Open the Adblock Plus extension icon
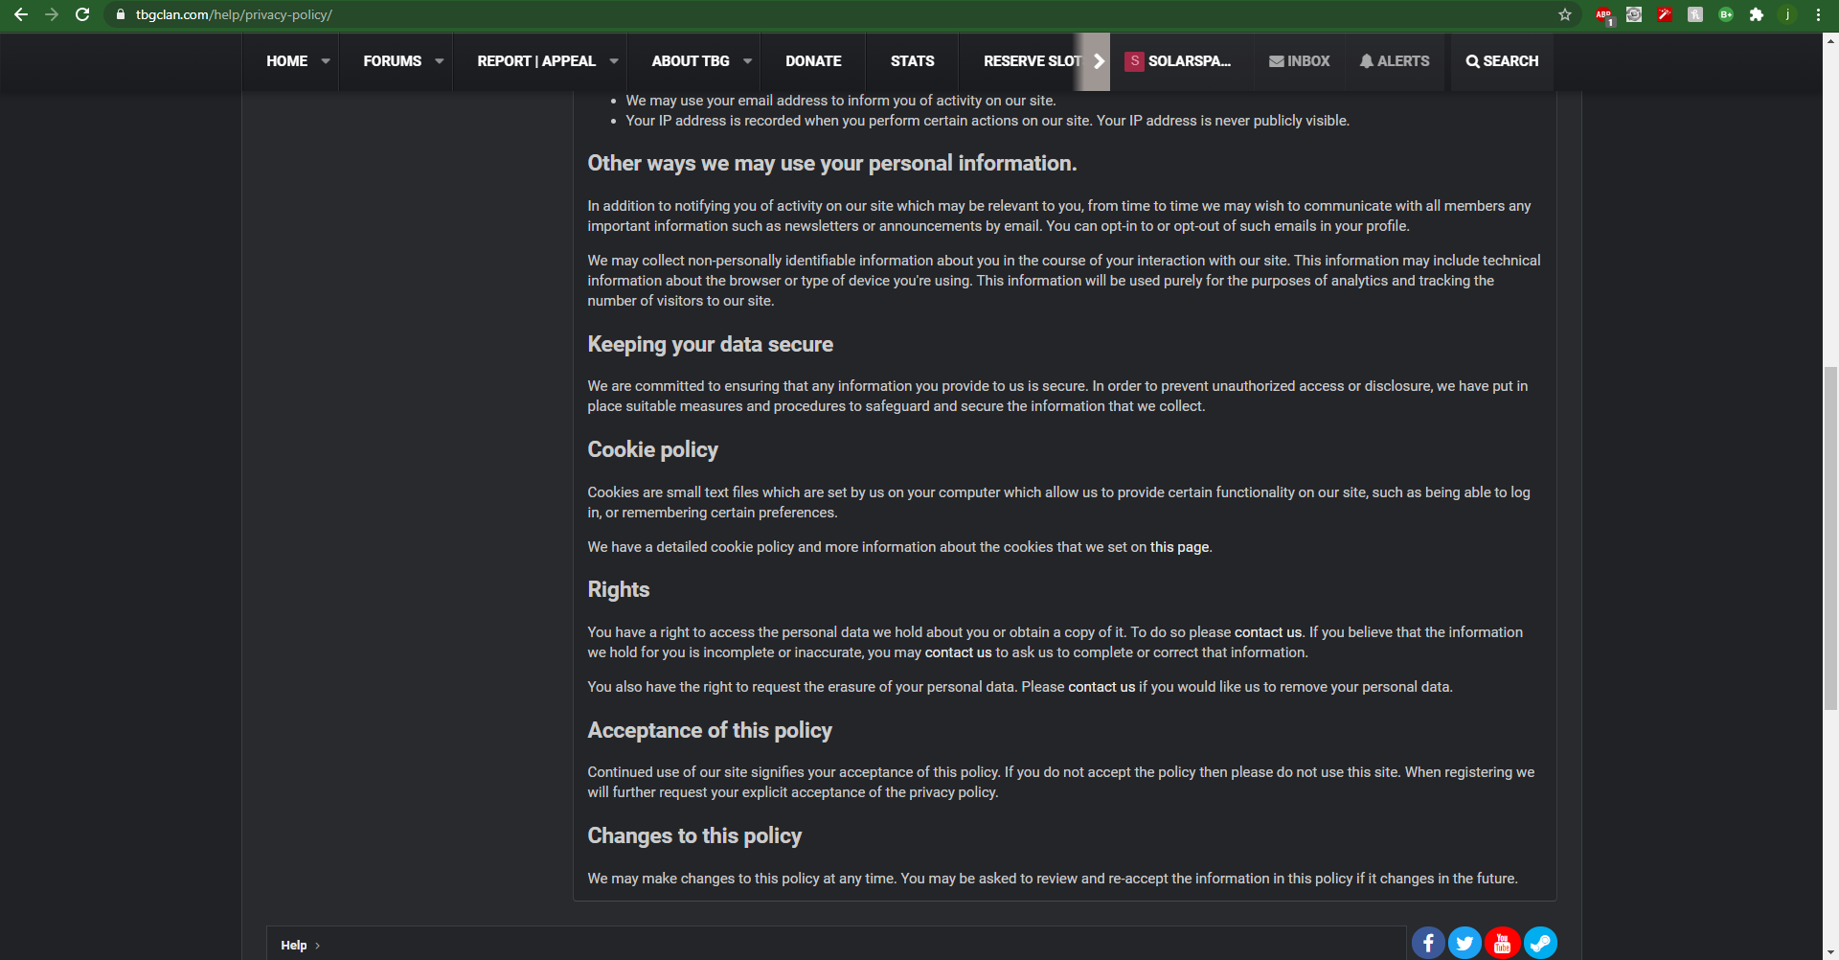Screen dimensions: 1839x960 coord(1603,14)
